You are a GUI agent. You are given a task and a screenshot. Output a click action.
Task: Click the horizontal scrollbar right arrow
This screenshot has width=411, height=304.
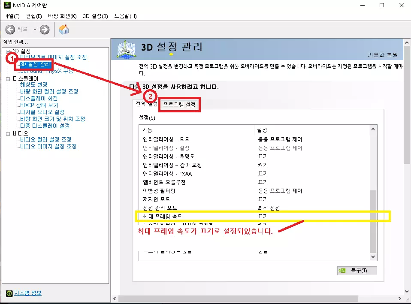399,298
